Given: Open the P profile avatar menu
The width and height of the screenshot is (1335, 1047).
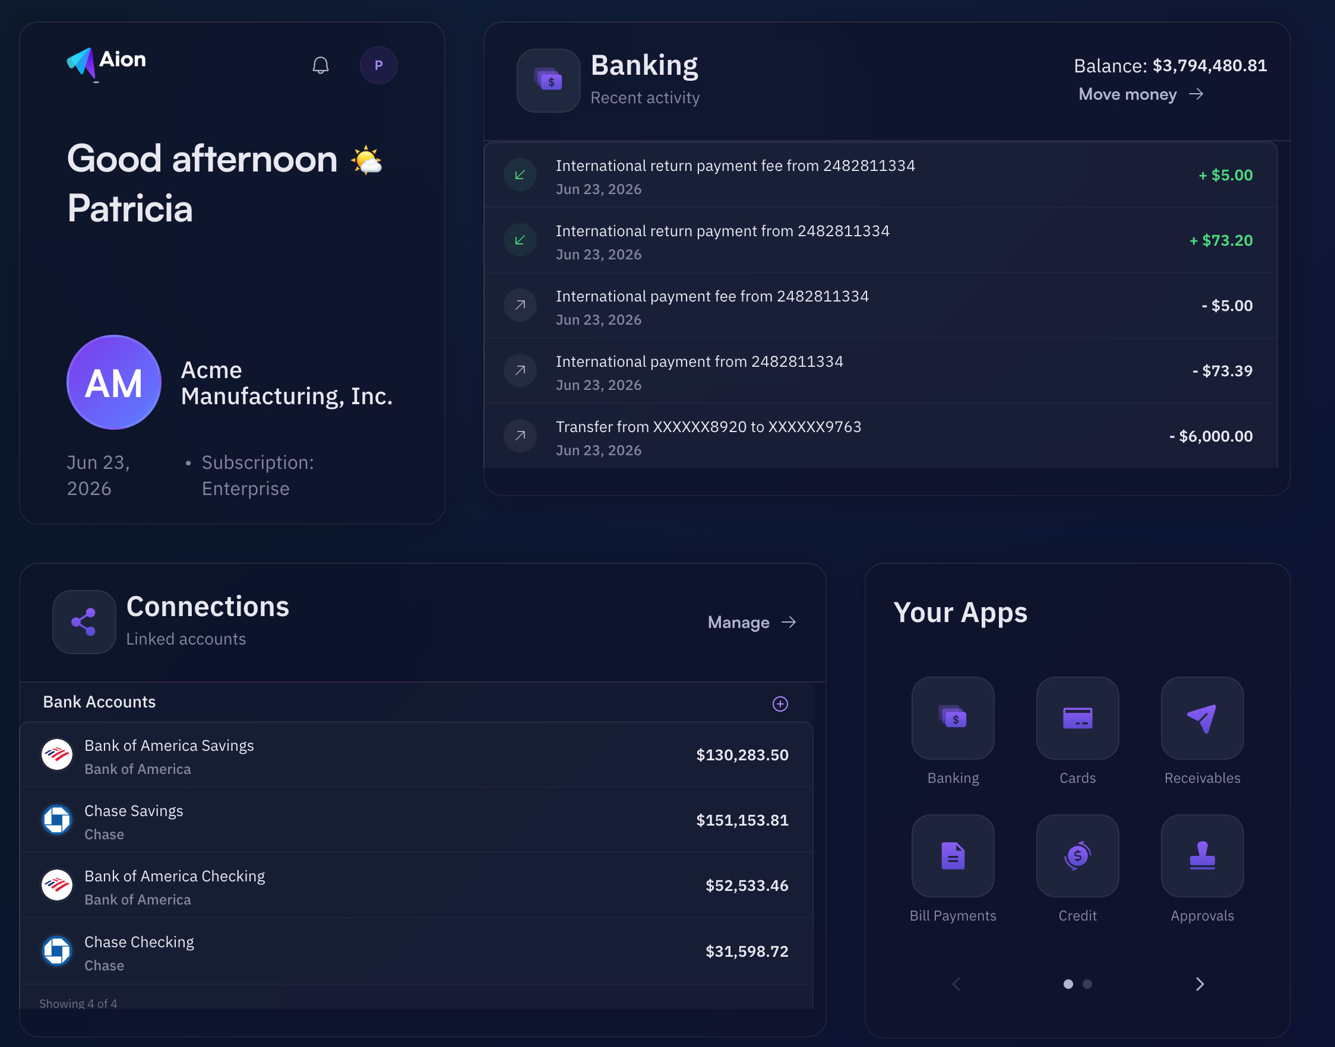Looking at the screenshot, I should click(x=378, y=65).
